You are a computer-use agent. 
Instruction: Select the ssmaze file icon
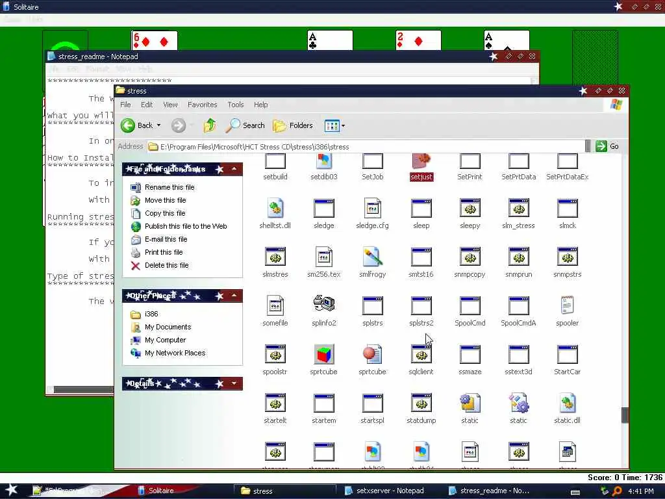[470, 354]
